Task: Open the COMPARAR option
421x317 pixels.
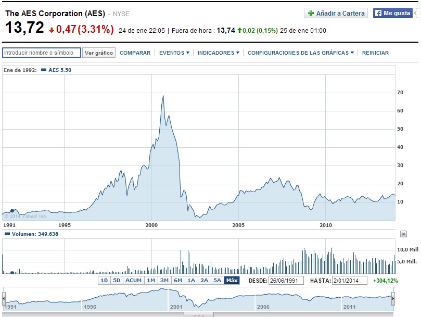Action: click(x=135, y=53)
